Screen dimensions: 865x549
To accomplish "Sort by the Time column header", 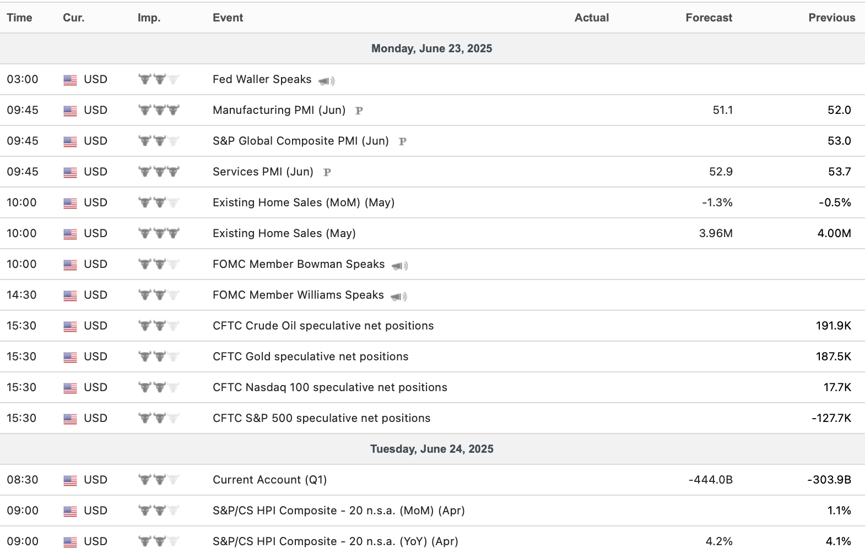I will (x=19, y=18).
